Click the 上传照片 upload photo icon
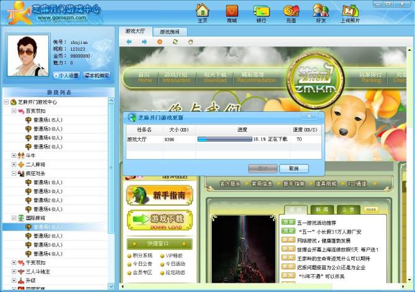 point(350,11)
